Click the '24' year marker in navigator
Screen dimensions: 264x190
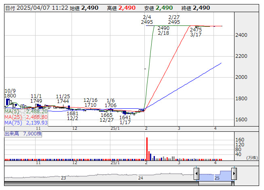tap(141, 178)
